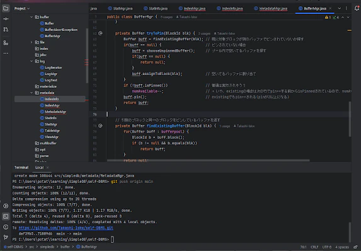Click gutter icon beside tryToPin method

(100, 33)
